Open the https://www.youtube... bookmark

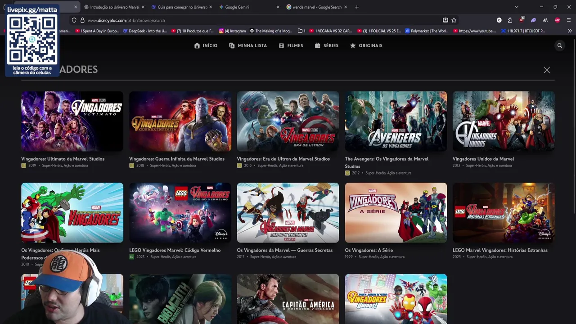tap(474, 31)
